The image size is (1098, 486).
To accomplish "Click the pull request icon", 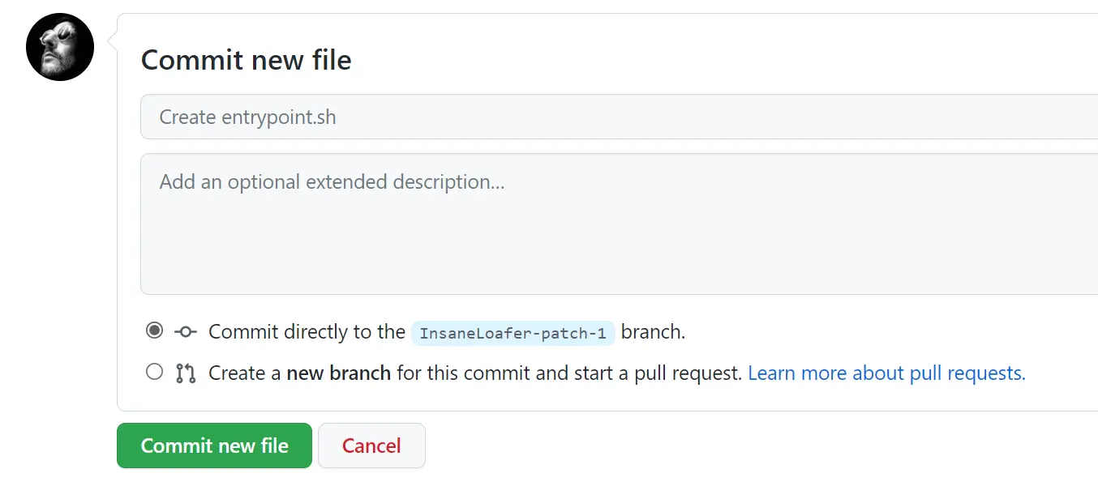I will click(x=186, y=373).
